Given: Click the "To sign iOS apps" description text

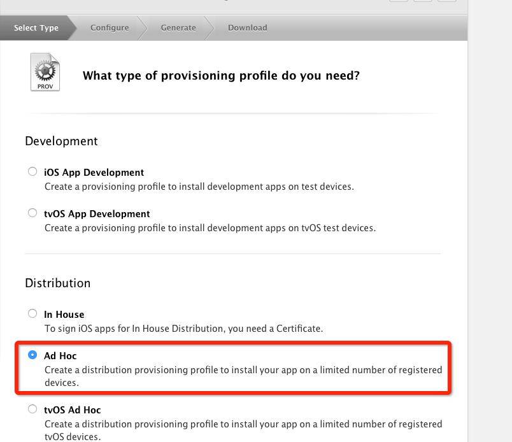Looking at the screenshot, I should coord(183,329).
